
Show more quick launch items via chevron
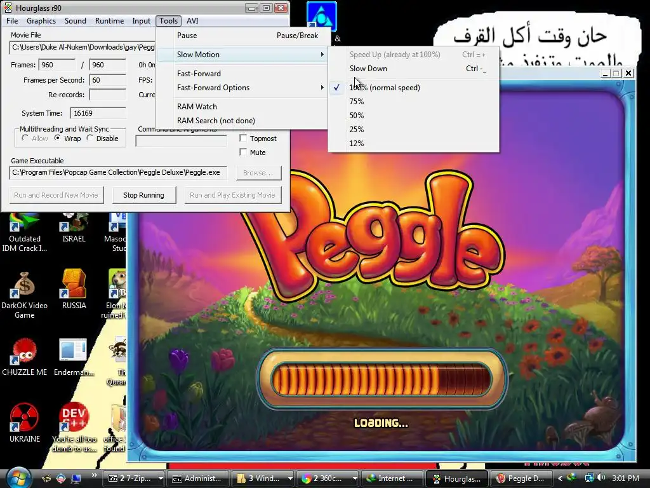[95, 475]
